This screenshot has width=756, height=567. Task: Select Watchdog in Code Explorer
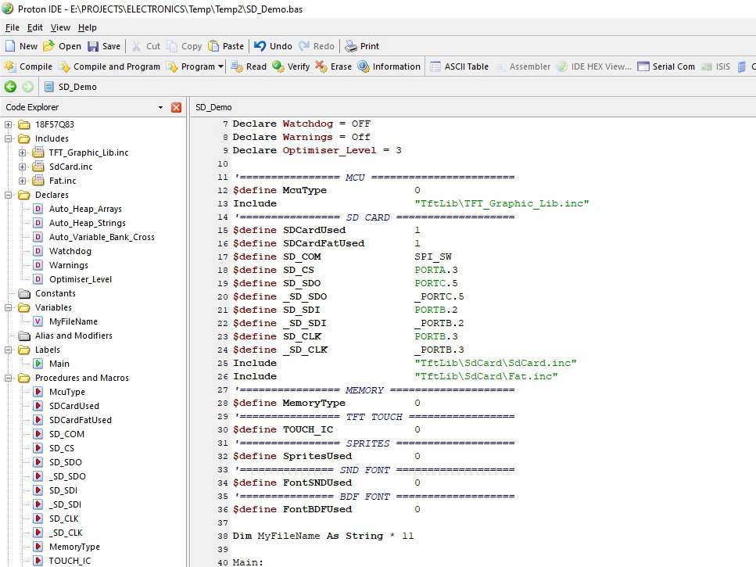click(70, 251)
